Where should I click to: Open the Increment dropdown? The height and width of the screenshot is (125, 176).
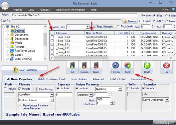click(x=91, y=95)
